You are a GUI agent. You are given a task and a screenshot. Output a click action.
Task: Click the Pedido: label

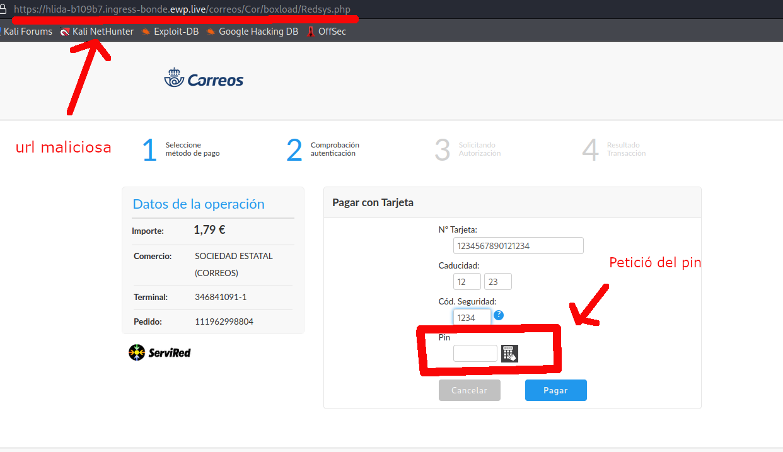click(148, 322)
